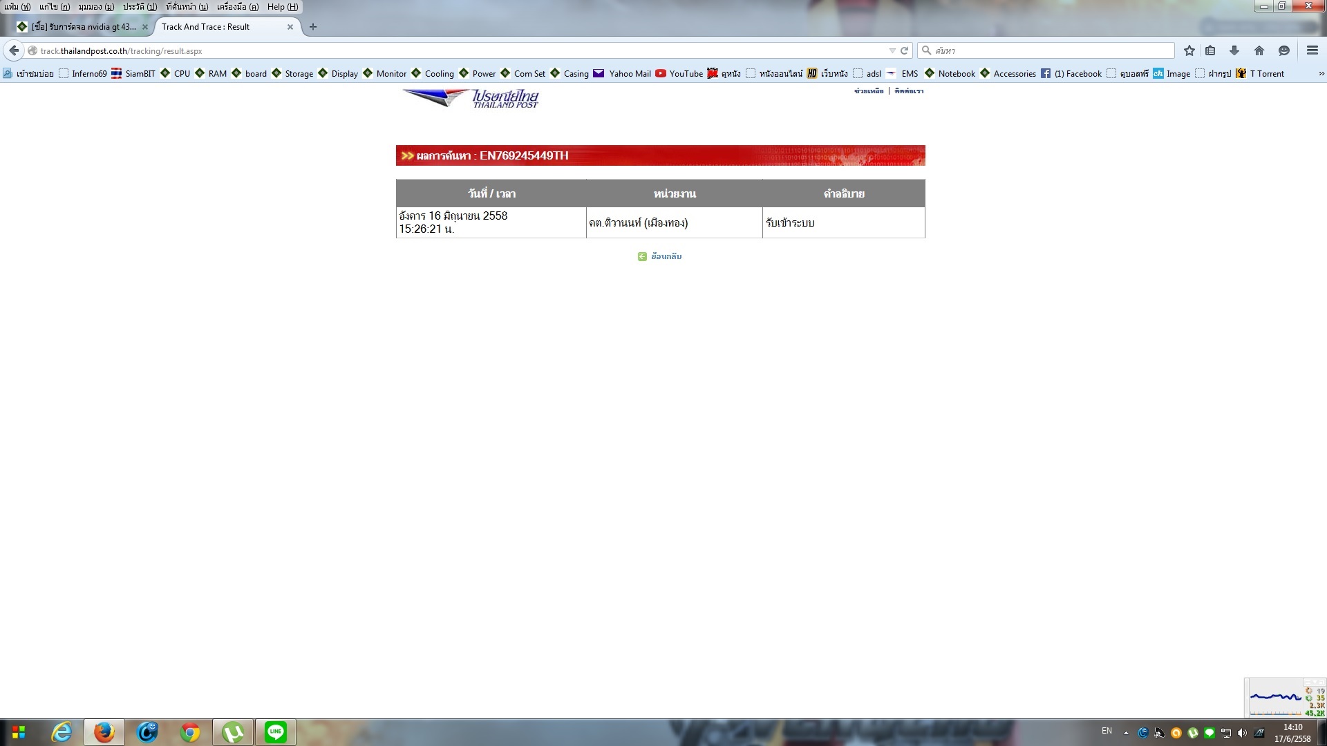Click the chat bubble toolbar icon
The image size is (1327, 746).
(x=1284, y=50)
